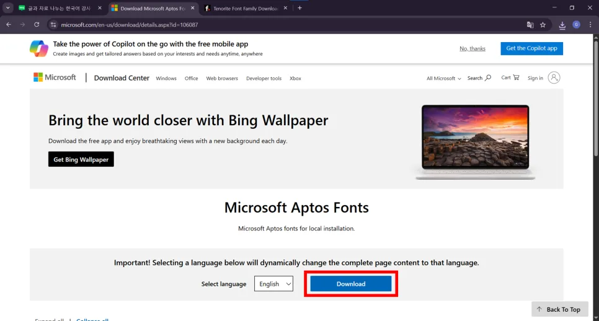599x321 pixels.
Task: Click the vertical page scrollbar thumb
Action: [595, 99]
